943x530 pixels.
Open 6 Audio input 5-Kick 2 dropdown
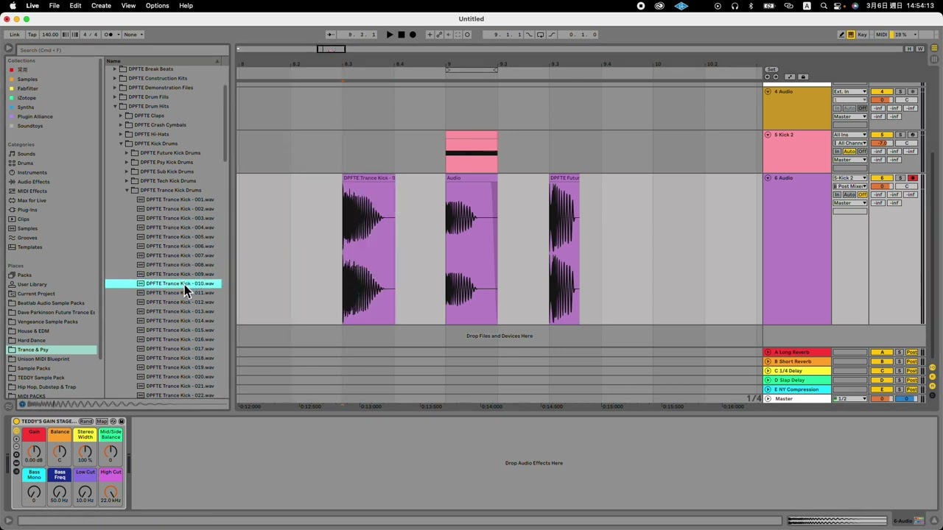[x=850, y=178]
